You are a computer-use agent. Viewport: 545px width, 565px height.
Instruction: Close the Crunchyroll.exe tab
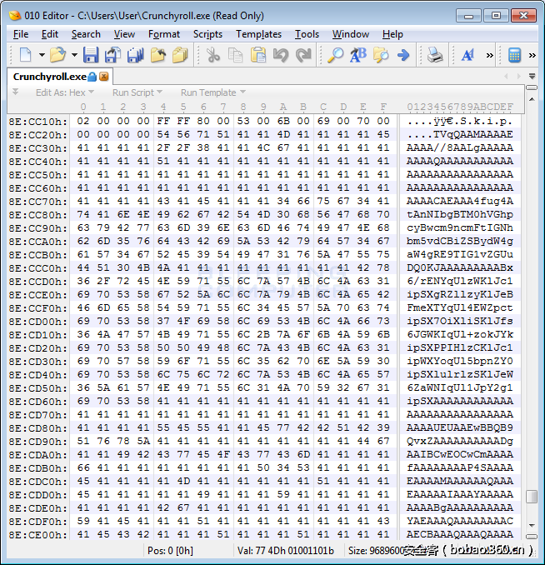[x=104, y=76]
